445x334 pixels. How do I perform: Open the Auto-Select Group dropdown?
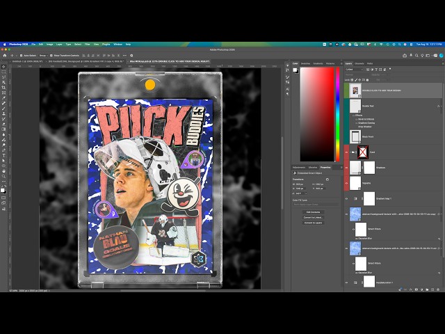[43, 56]
